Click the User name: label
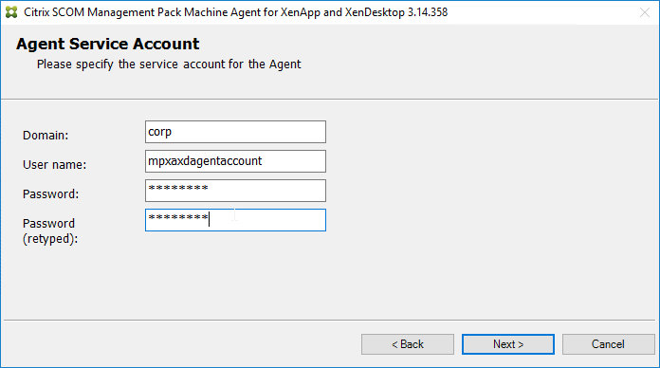 click(x=54, y=165)
